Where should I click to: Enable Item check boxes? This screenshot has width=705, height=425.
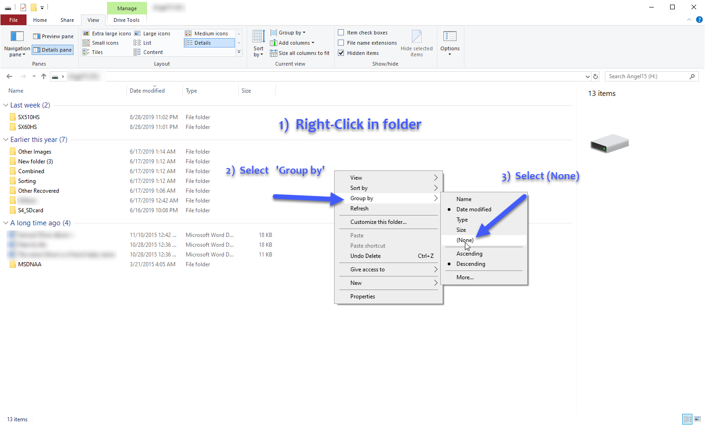pyautogui.click(x=341, y=33)
